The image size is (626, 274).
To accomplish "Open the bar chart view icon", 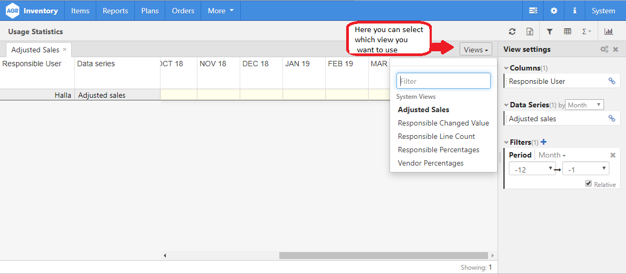I will point(608,32).
